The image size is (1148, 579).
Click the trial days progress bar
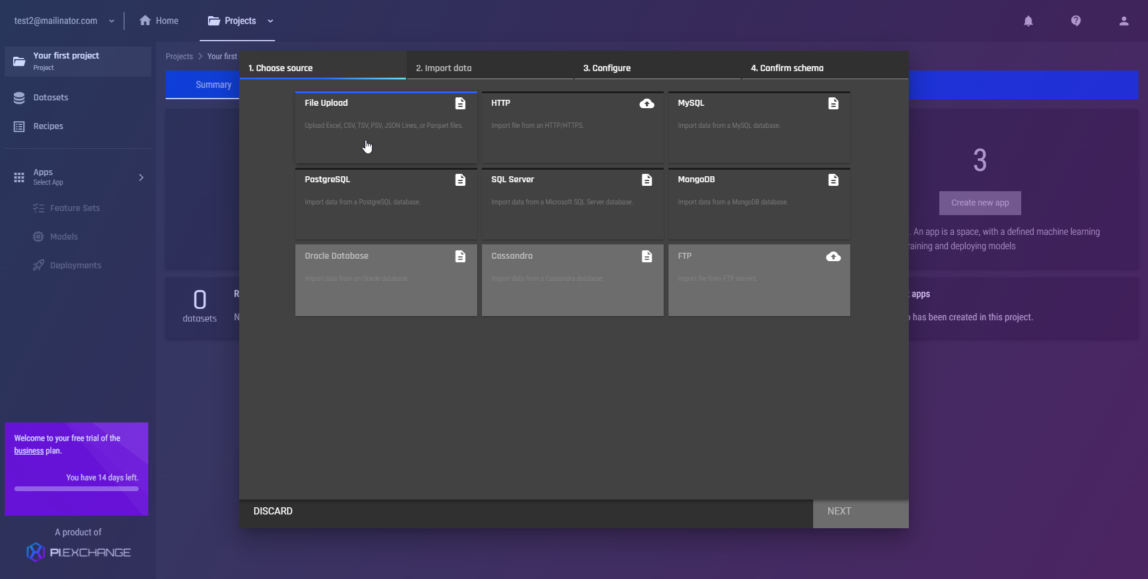click(77, 489)
